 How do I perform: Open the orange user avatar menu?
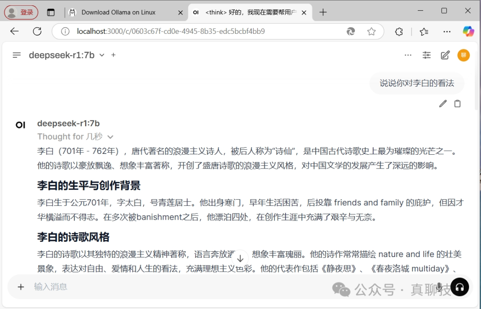[464, 55]
